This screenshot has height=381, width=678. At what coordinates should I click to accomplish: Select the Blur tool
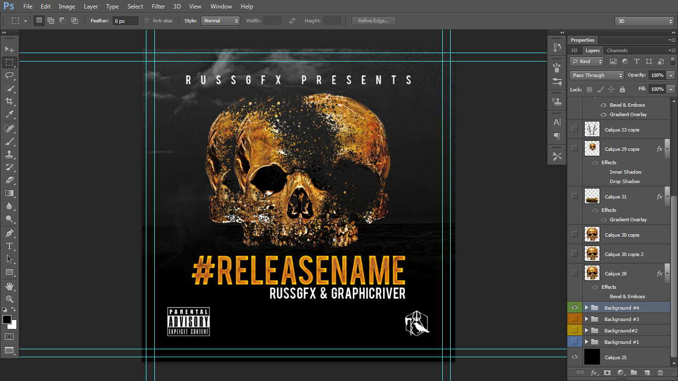9,206
